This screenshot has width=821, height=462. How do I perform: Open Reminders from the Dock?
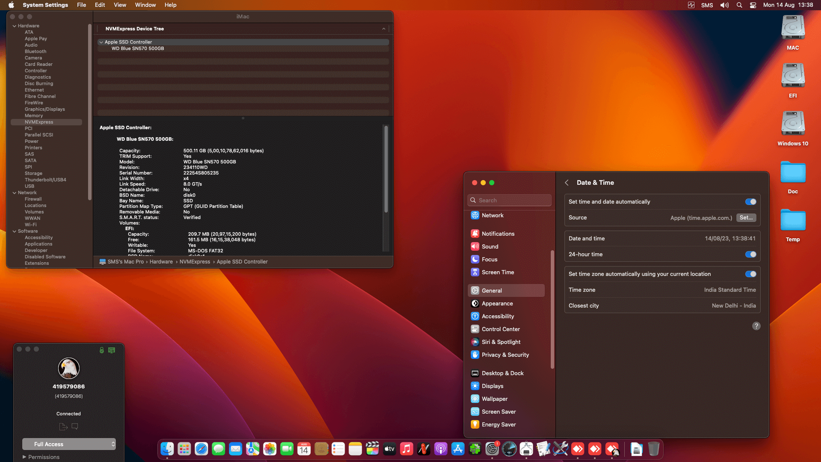pyautogui.click(x=338, y=449)
